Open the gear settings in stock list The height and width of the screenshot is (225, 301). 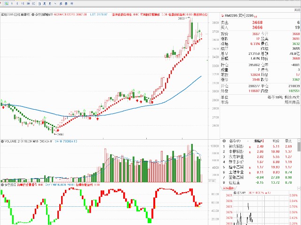[224, 141]
